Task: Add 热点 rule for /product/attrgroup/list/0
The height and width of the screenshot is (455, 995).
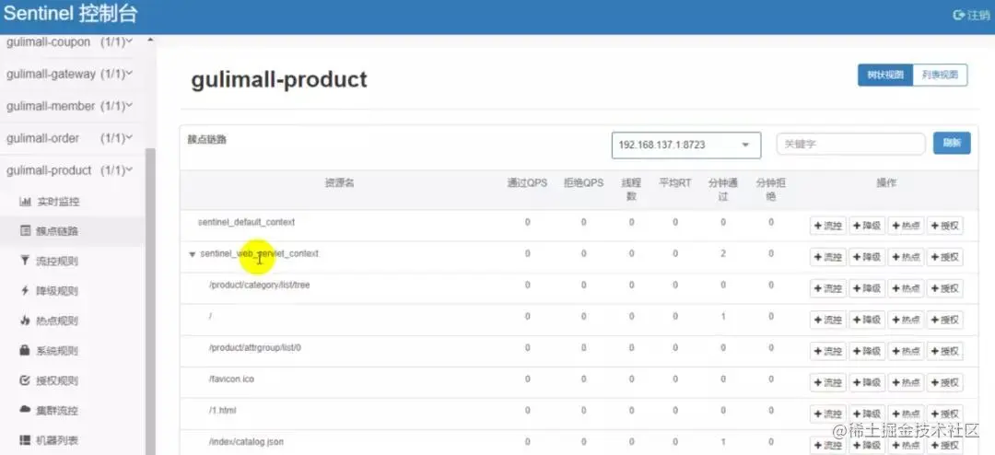Action: coord(906,351)
